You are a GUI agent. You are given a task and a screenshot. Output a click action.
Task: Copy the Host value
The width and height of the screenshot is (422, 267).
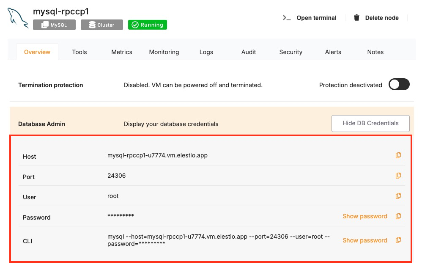coord(398,155)
